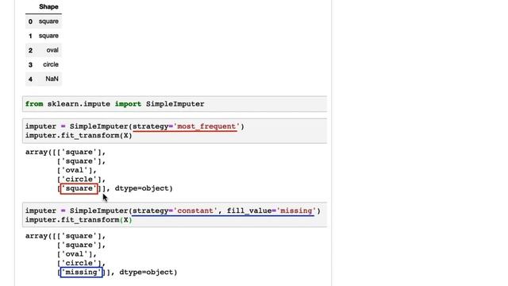Click imputed 'square' value in first output
This screenshot has width=508, height=286.
point(79,188)
